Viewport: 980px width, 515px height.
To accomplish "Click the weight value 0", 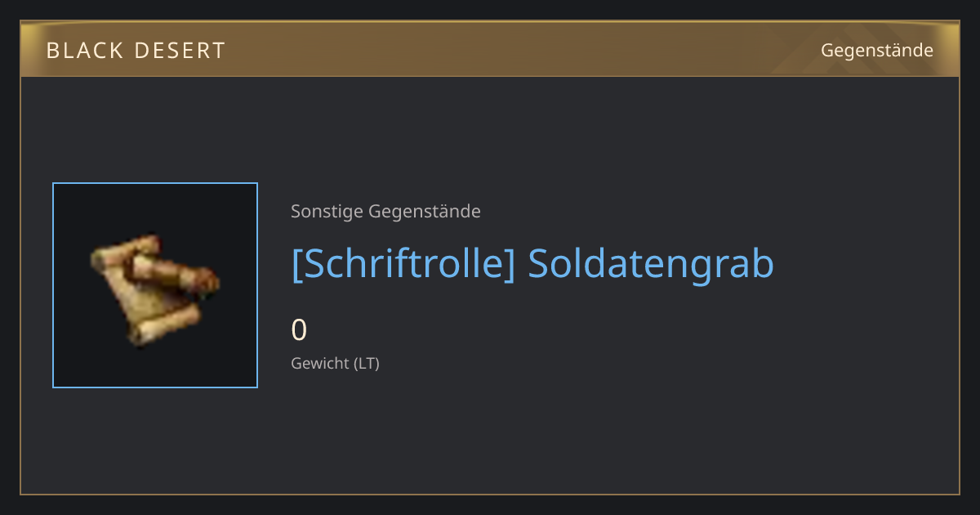I will [x=299, y=330].
